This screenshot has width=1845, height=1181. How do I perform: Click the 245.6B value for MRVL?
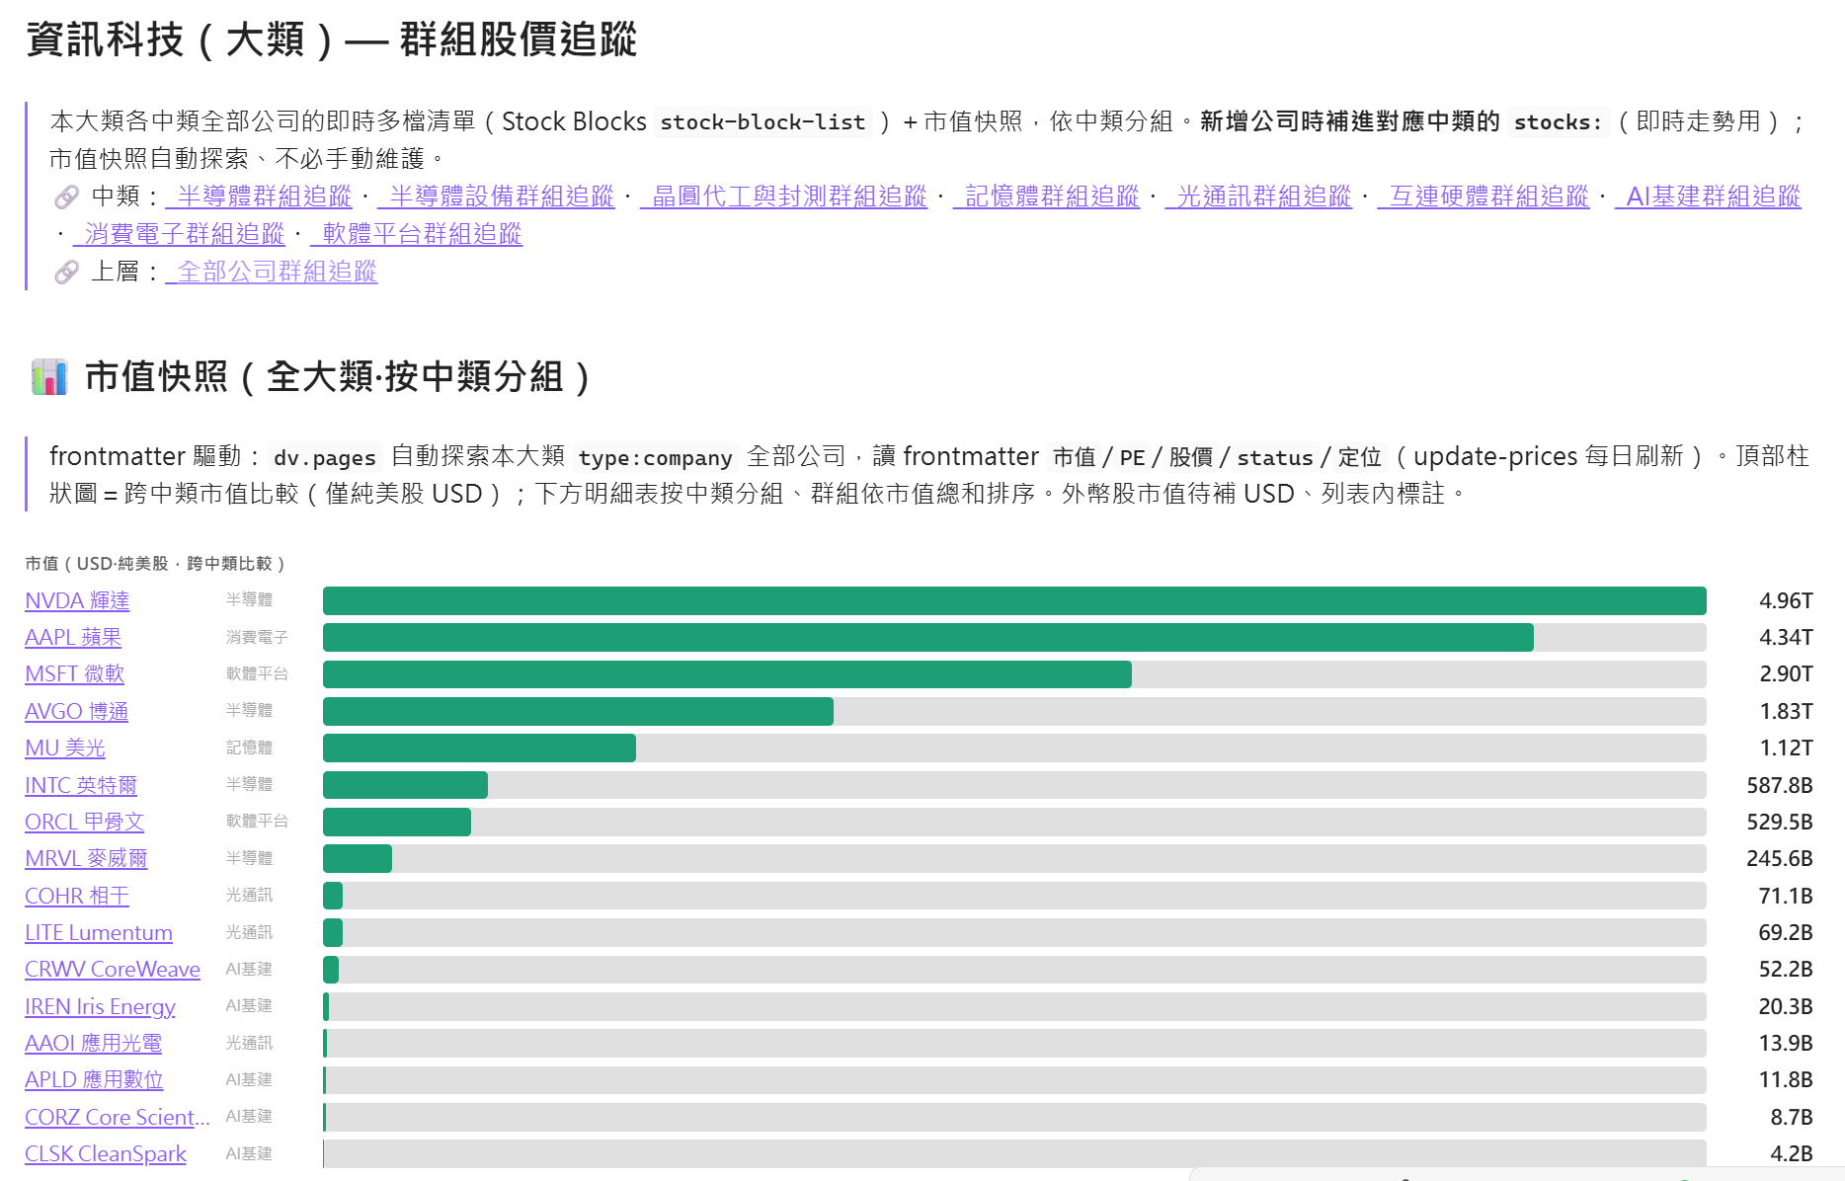click(1780, 859)
